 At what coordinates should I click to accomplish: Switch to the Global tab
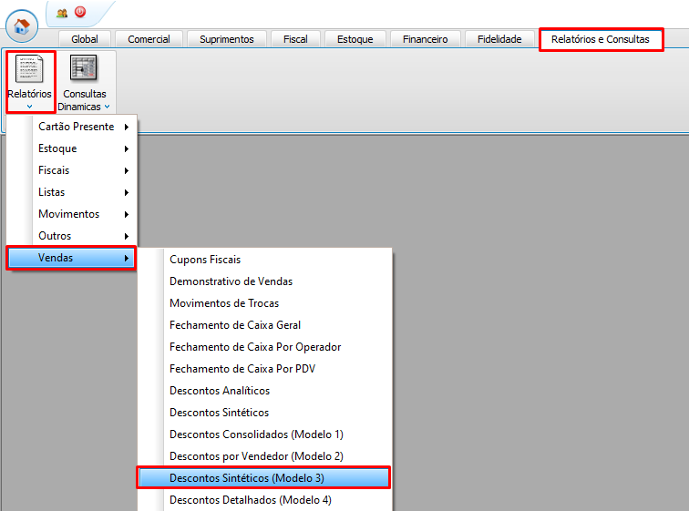coord(85,39)
